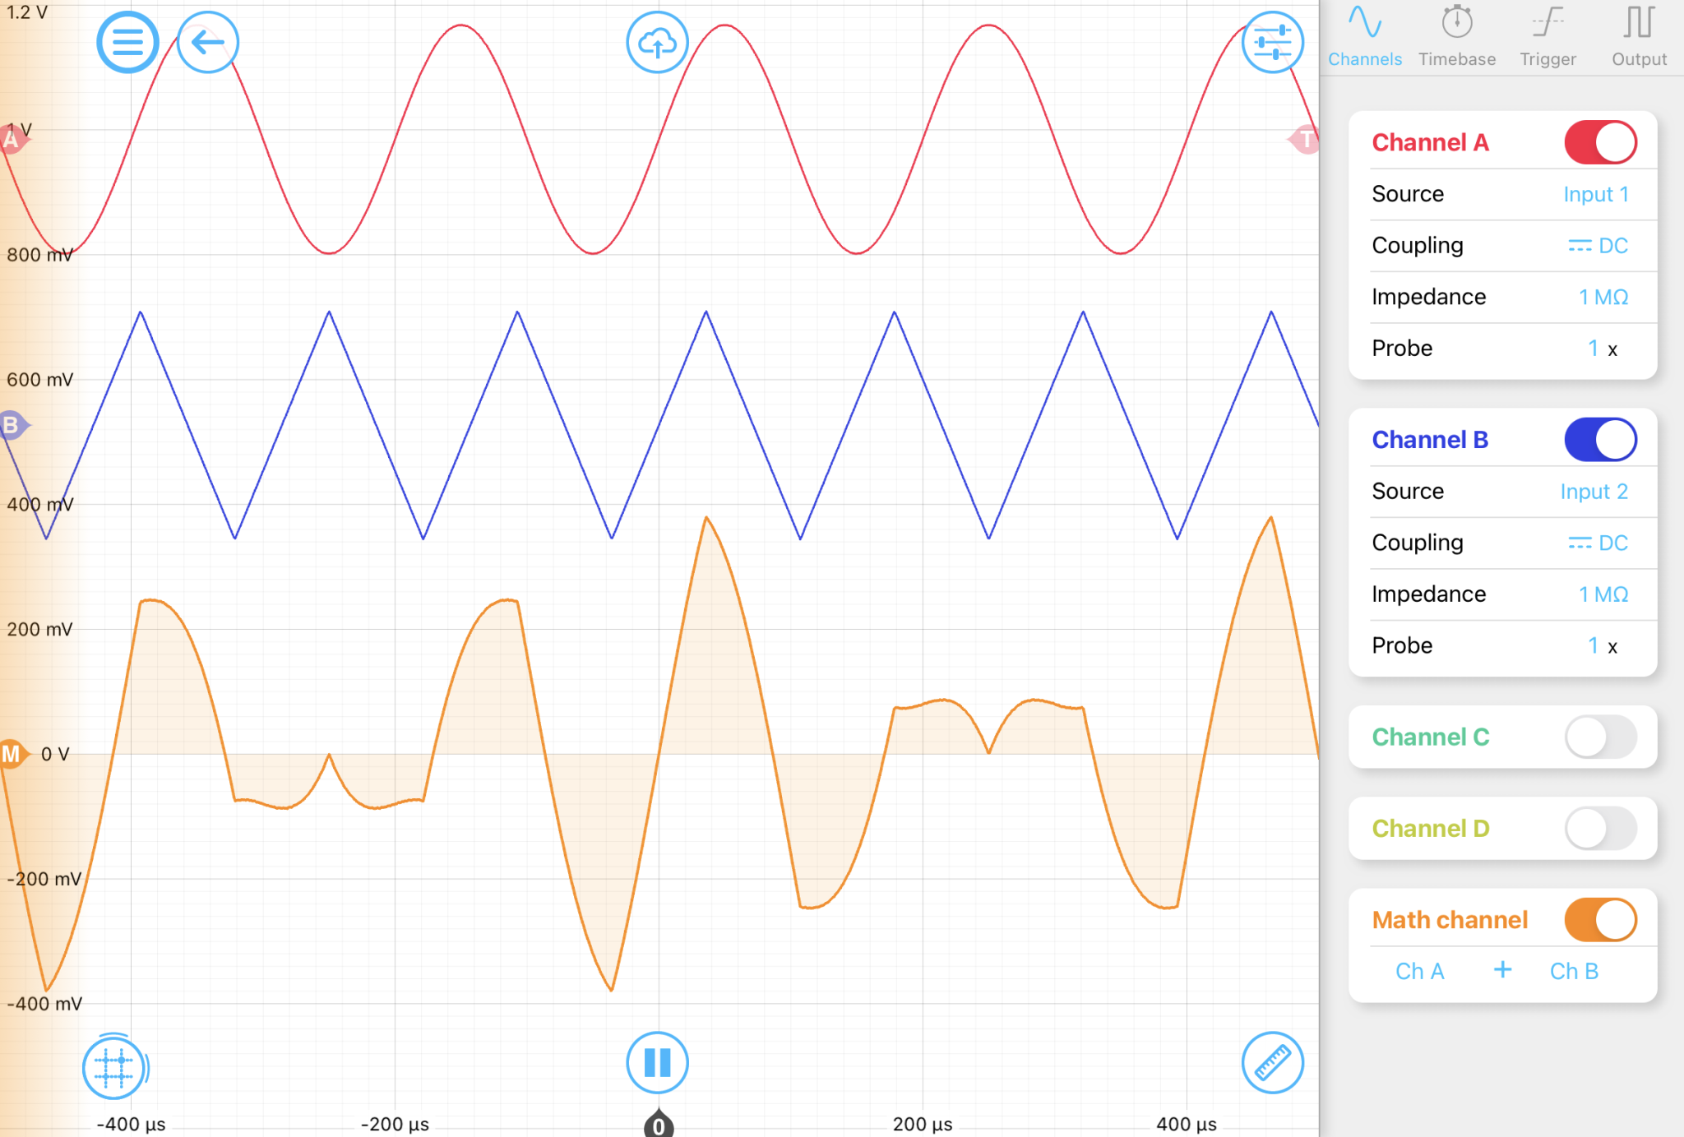Image resolution: width=1684 pixels, height=1137 pixels.
Task: Change Channel A source from Input 1
Action: 1595,193
